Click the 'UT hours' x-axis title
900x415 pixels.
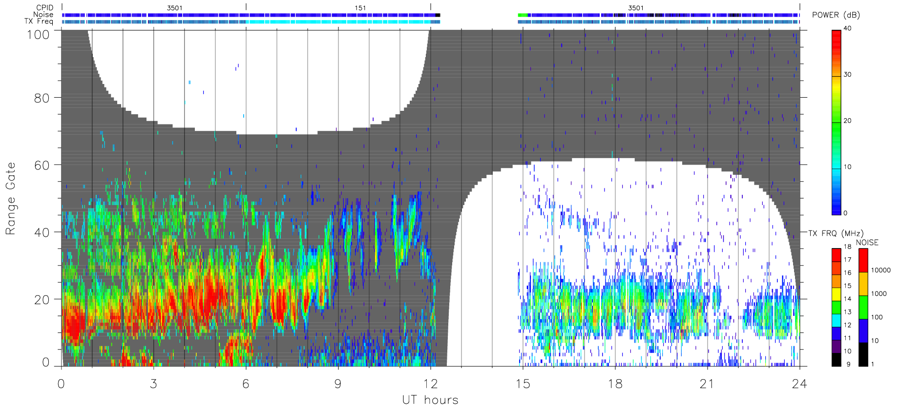430,400
